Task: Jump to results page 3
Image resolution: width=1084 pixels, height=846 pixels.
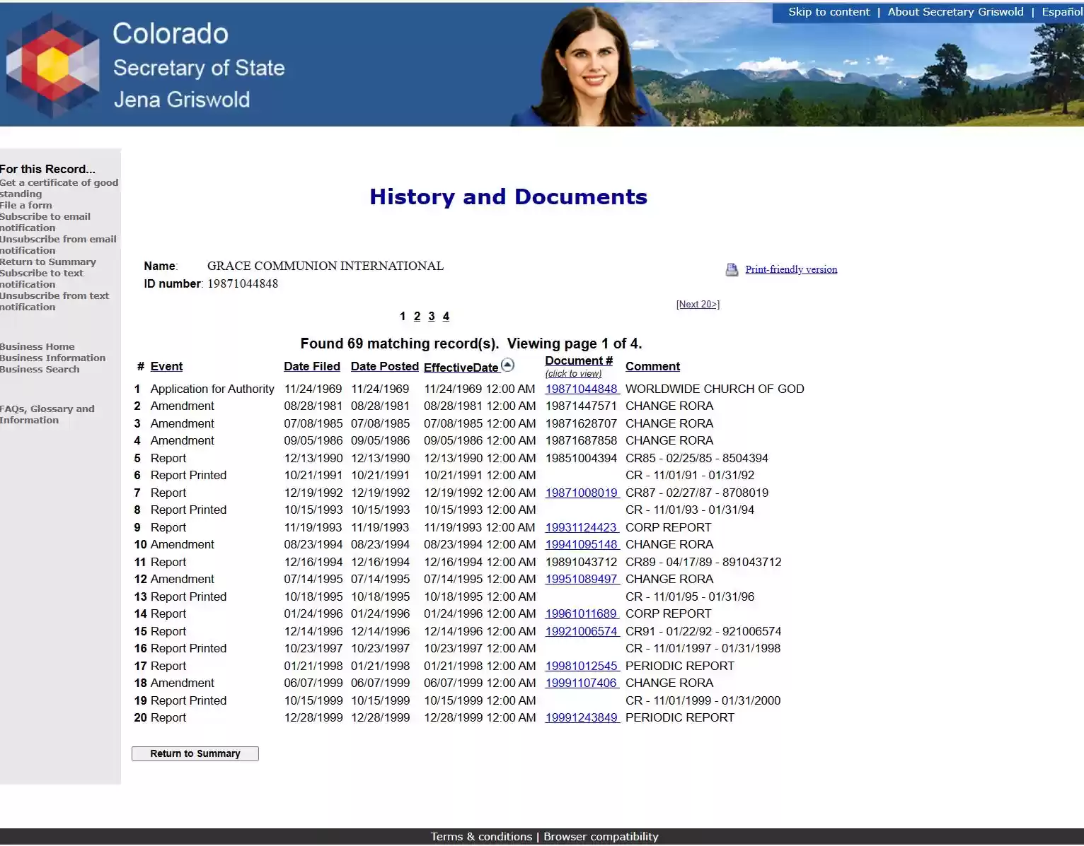Action: click(x=432, y=316)
